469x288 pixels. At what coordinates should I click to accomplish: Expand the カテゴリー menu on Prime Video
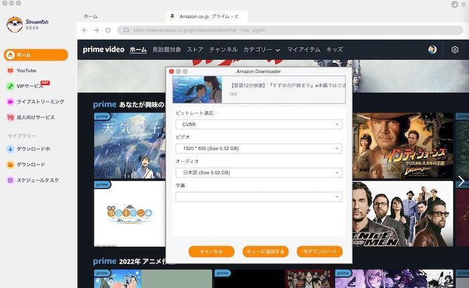click(262, 50)
